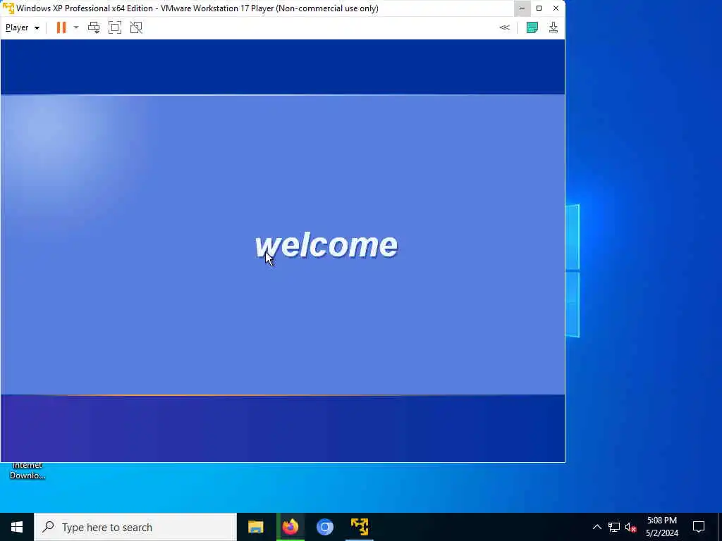722x541 pixels.
Task: Click the taskbar search box
Action: click(135, 527)
